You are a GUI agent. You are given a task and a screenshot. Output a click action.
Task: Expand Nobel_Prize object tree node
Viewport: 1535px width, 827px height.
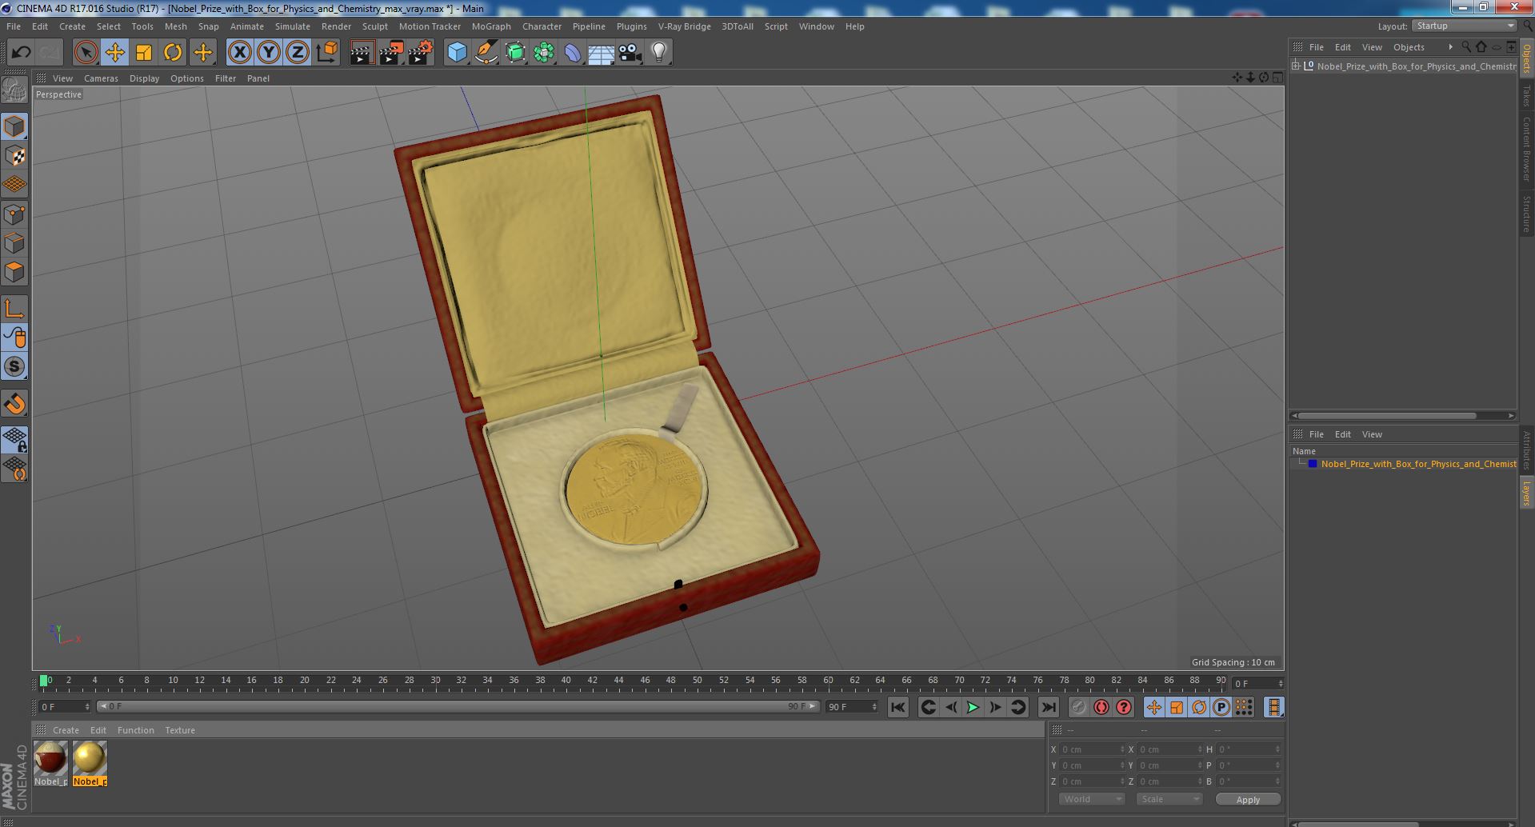[x=1296, y=66]
